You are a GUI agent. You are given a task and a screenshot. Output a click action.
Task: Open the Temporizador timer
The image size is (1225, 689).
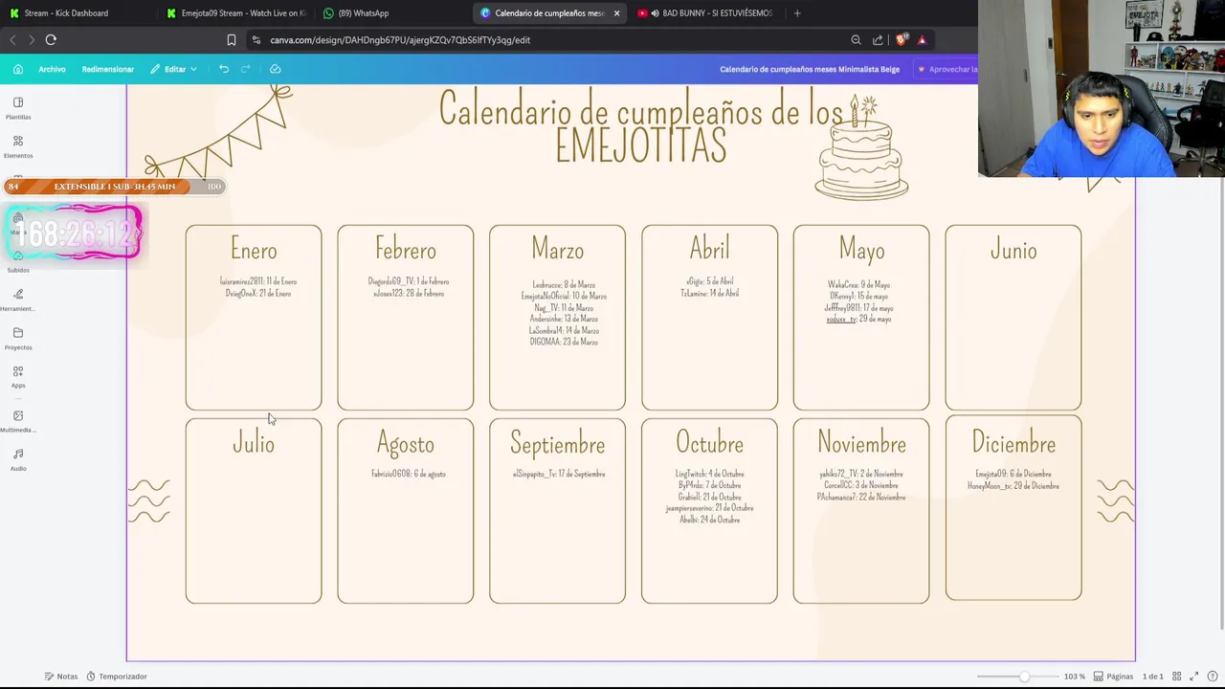[117, 677]
